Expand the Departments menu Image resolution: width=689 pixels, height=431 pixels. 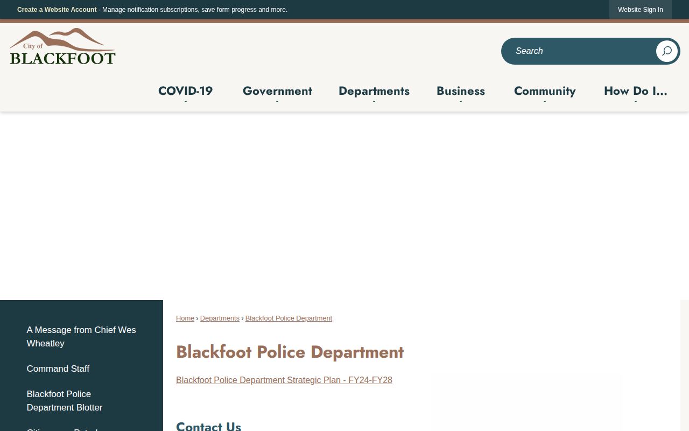tap(374, 91)
